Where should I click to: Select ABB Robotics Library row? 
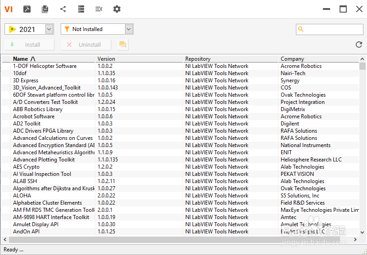pyautogui.click(x=180, y=109)
